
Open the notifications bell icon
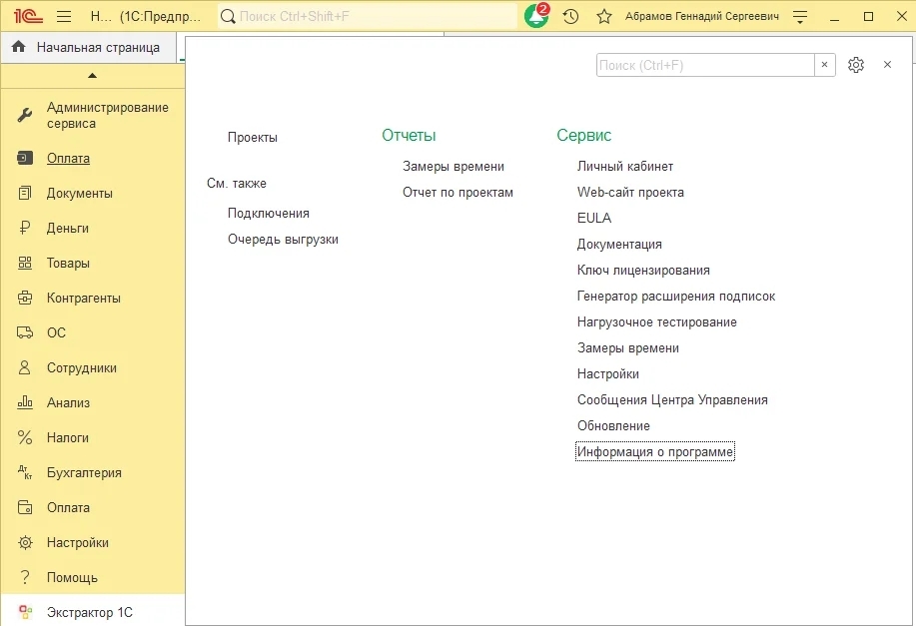pyautogui.click(x=536, y=17)
